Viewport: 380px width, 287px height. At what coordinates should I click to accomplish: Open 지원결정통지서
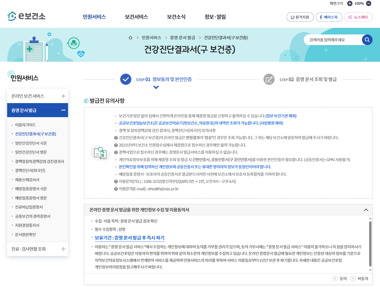(x=27, y=225)
